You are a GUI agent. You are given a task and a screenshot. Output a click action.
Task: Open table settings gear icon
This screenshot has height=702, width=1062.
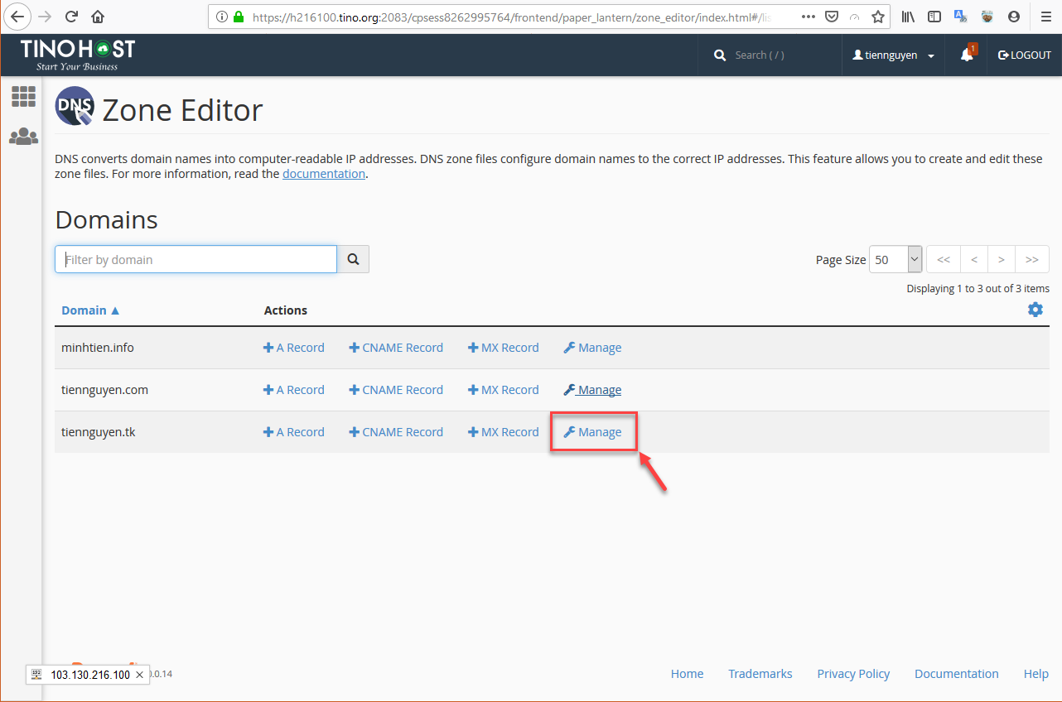[1035, 310]
